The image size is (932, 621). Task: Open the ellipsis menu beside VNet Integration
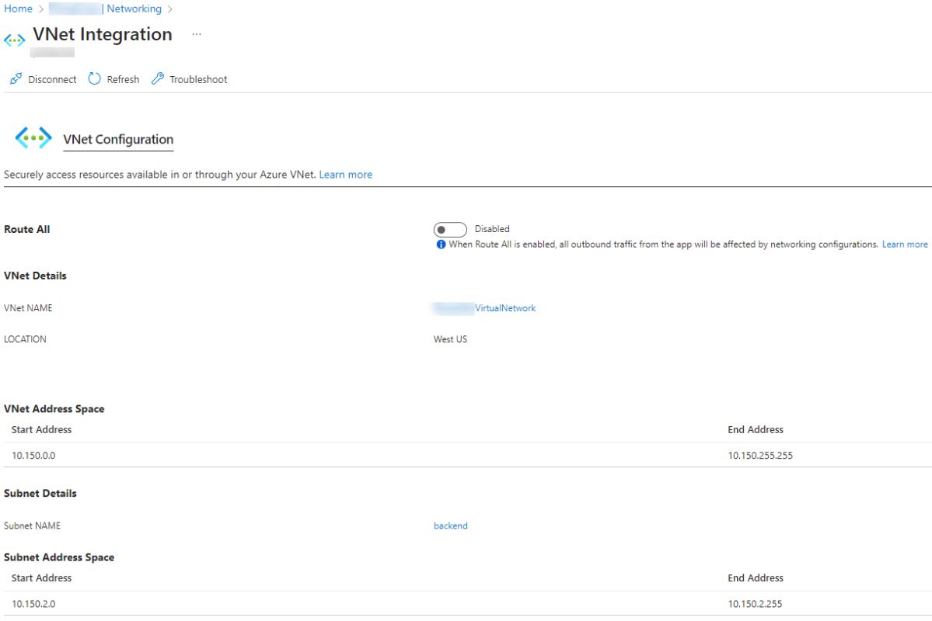tap(197, 34)
